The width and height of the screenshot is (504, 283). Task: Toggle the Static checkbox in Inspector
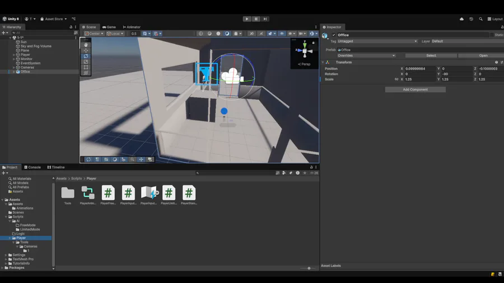pos(492,35)
